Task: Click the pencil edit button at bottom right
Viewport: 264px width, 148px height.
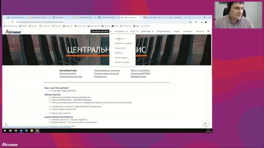Action: [x=205, y=124]
